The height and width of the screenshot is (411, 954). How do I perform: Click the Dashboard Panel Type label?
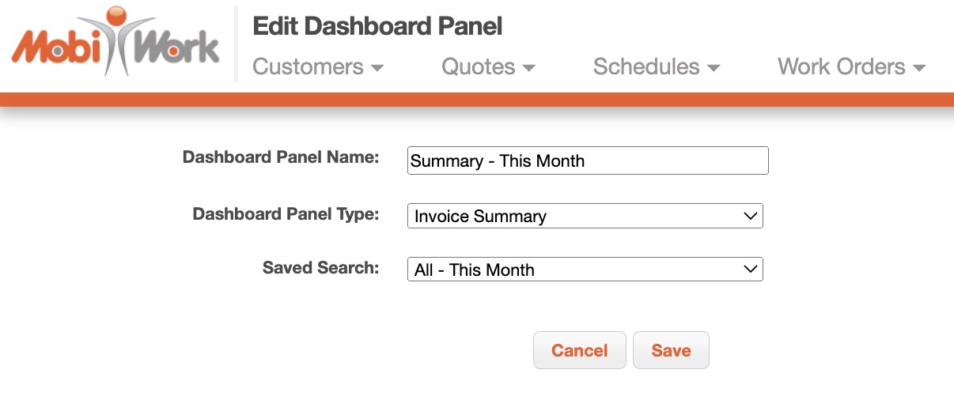coord(286,213)
